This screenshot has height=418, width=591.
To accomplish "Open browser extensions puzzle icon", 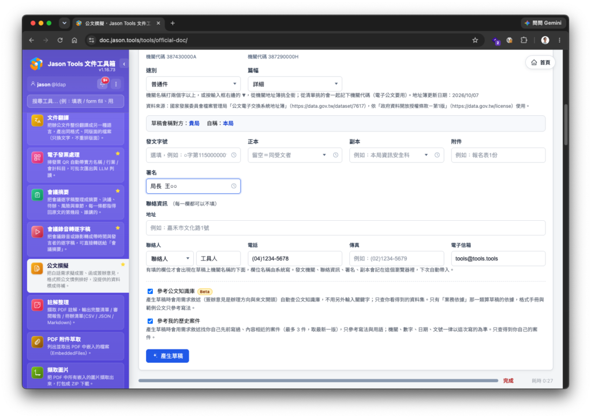I will 524,40.
